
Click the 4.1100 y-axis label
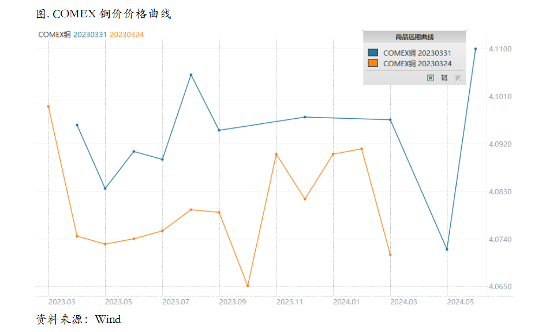500,49
